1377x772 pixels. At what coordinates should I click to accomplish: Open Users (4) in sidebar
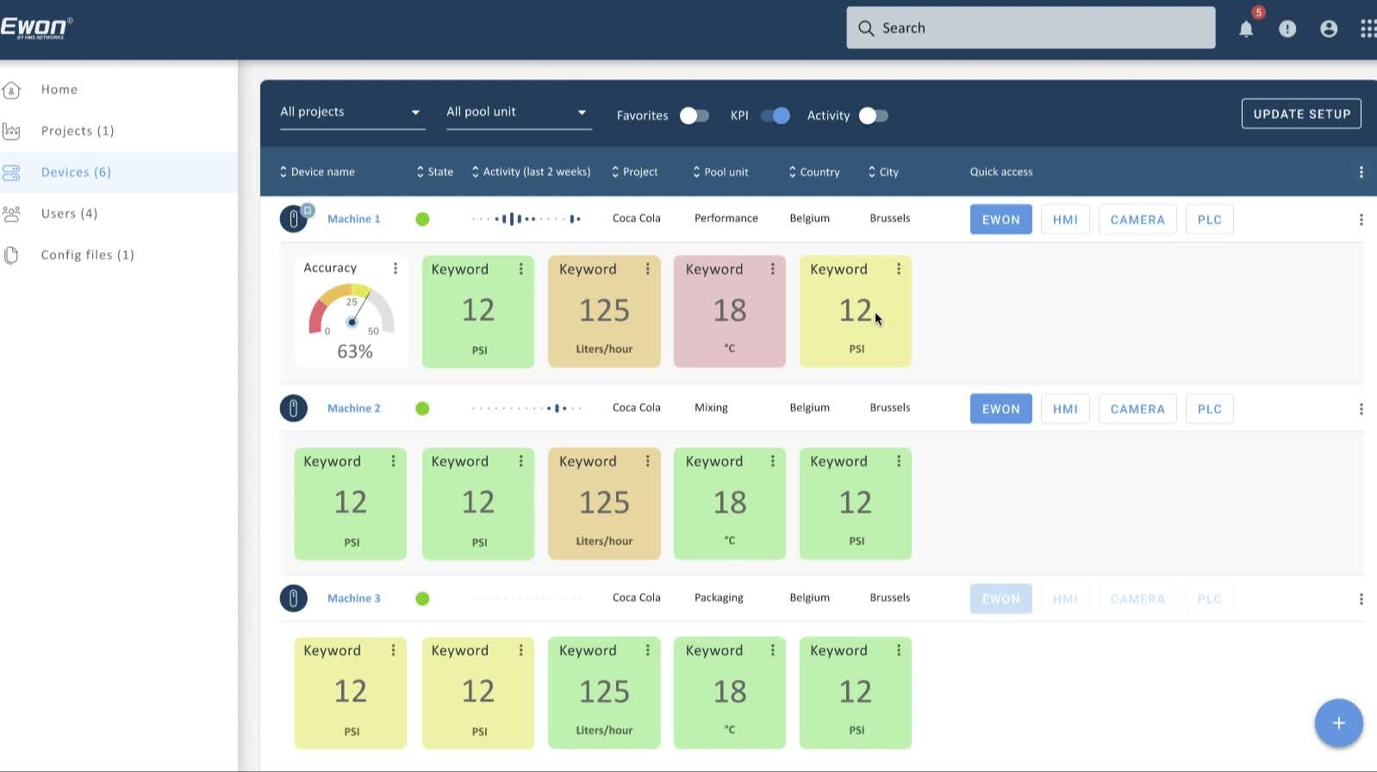coord(119,214)
